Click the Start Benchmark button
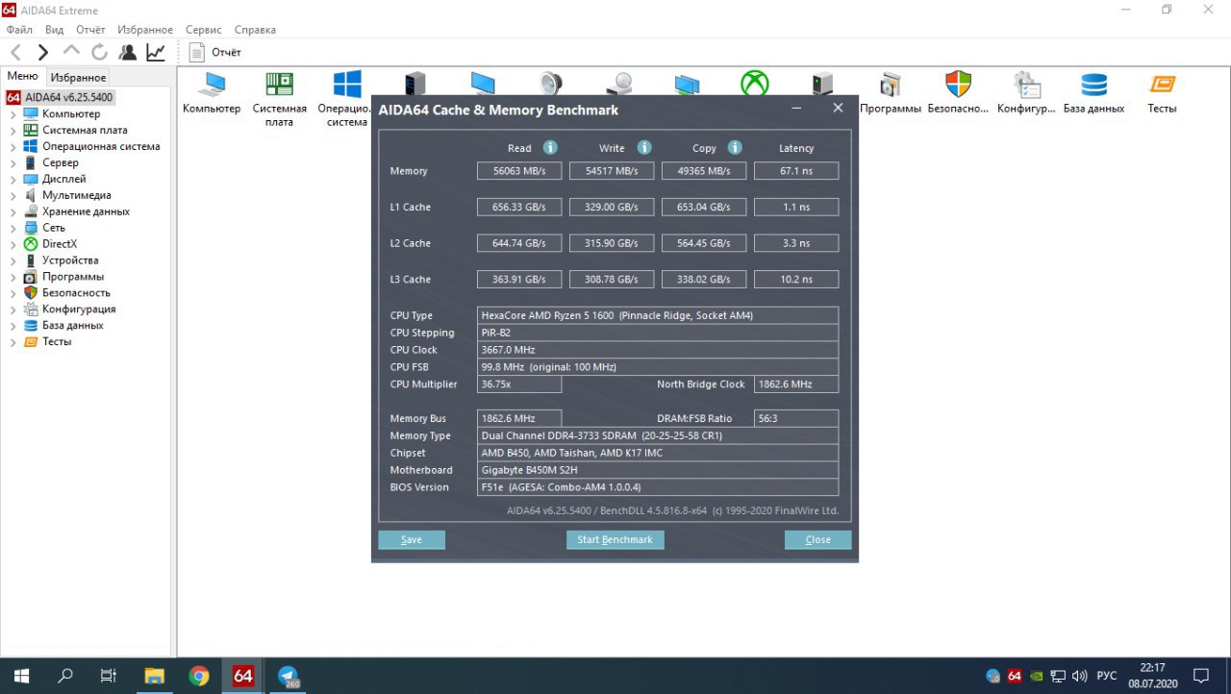This screenshot has height=694, width=1231. point(615,539)
